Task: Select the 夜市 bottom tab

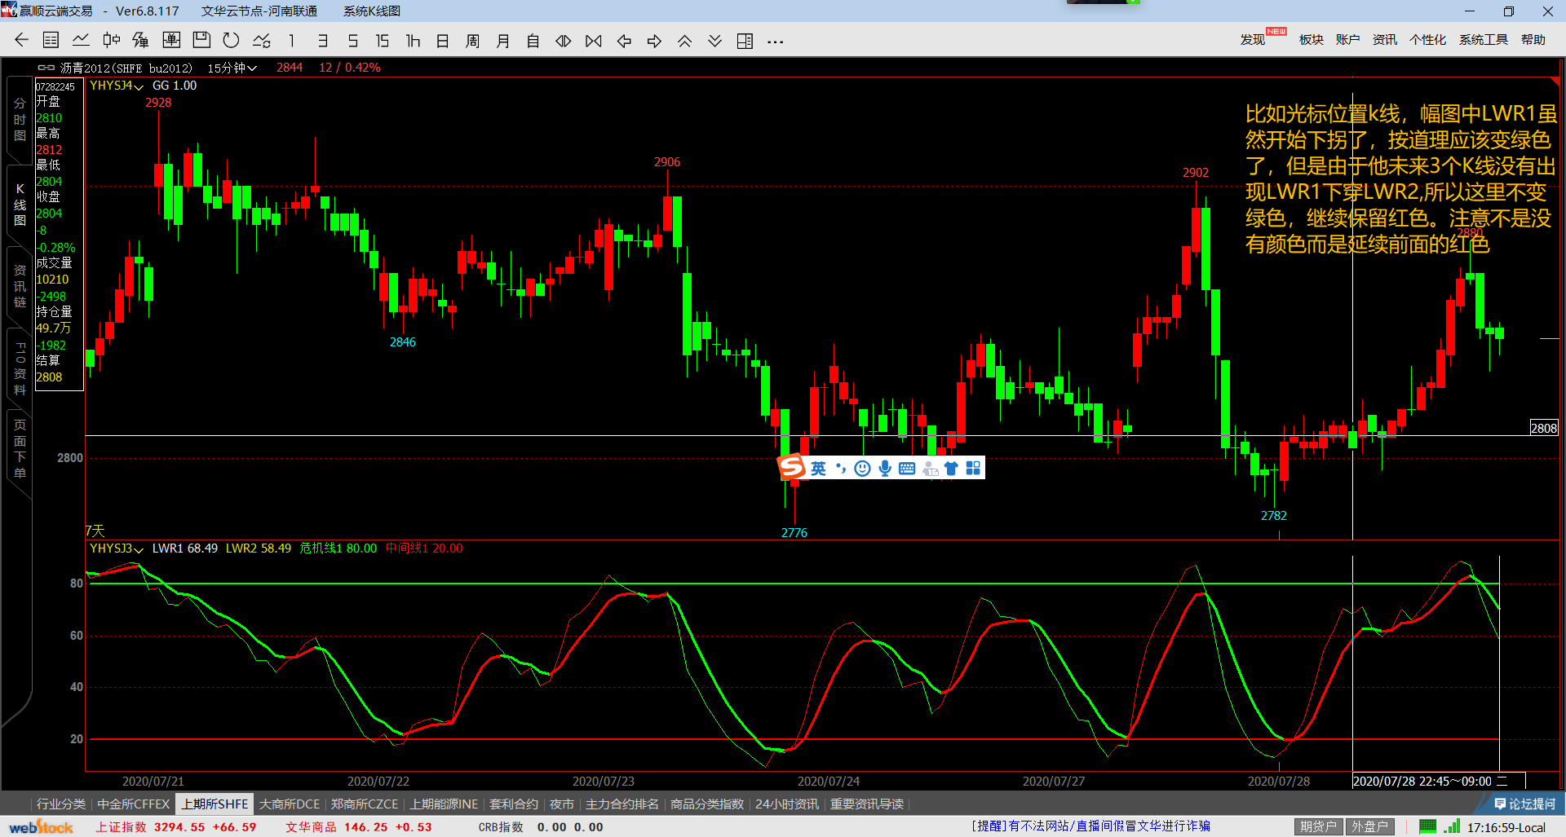Action: (562, 804)
